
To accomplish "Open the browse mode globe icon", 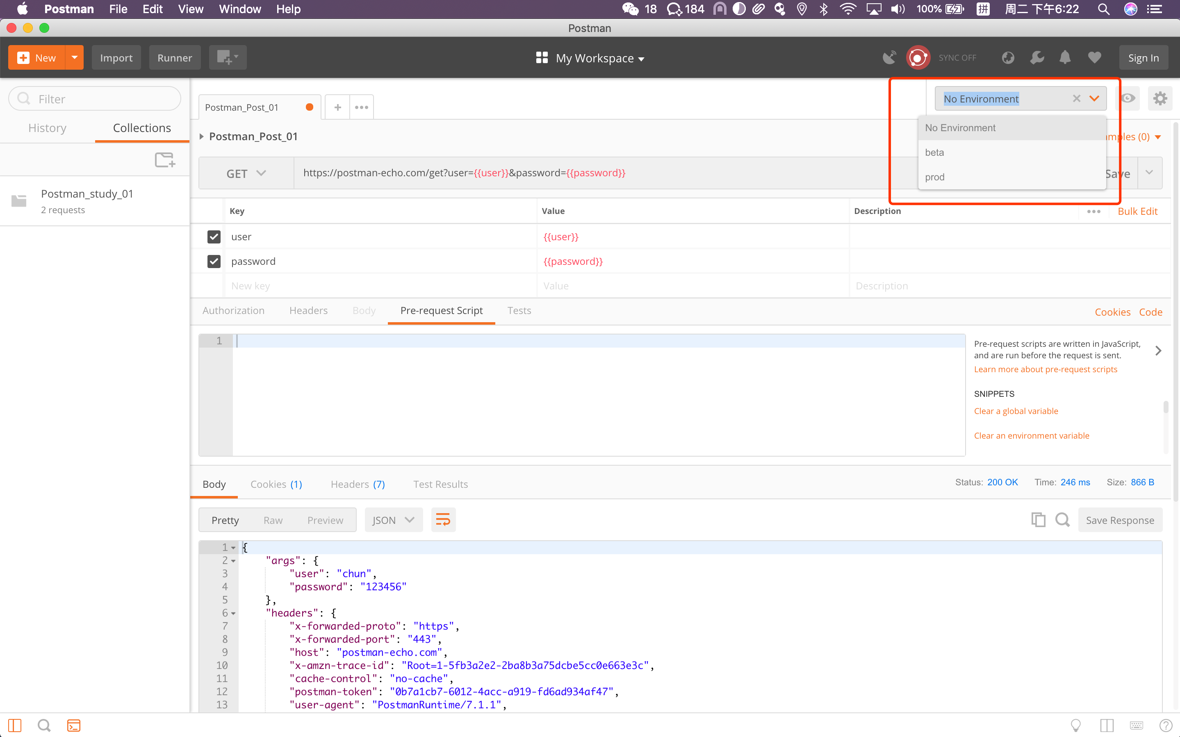I will pos(1008,57).
